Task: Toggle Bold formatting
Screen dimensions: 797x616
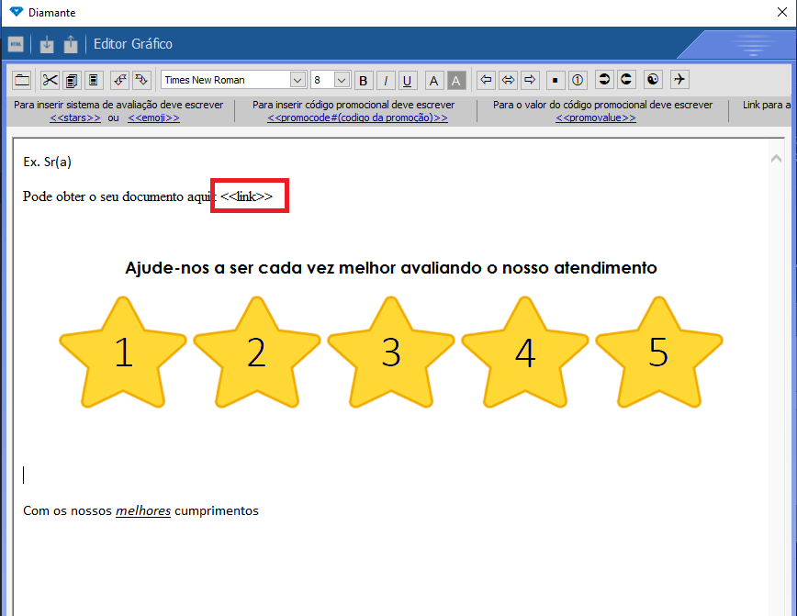Action: coord(364,80)
